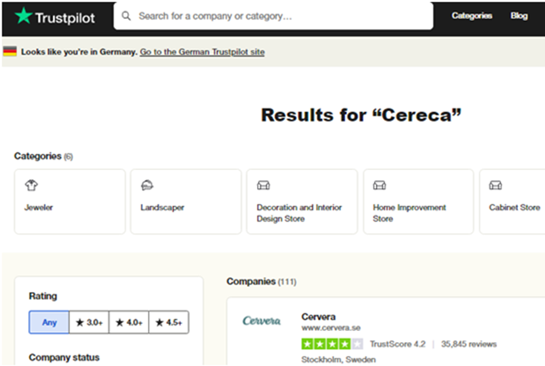Filter by 4.0+ star rating
This screenshot has width=545, height=366.
[x=129, y=323]
